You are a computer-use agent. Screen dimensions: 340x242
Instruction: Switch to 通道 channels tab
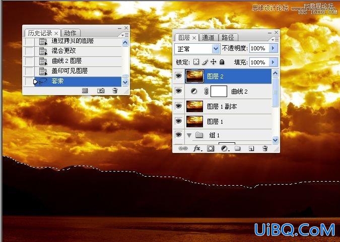pyautogui.click(x=208, y=38)
